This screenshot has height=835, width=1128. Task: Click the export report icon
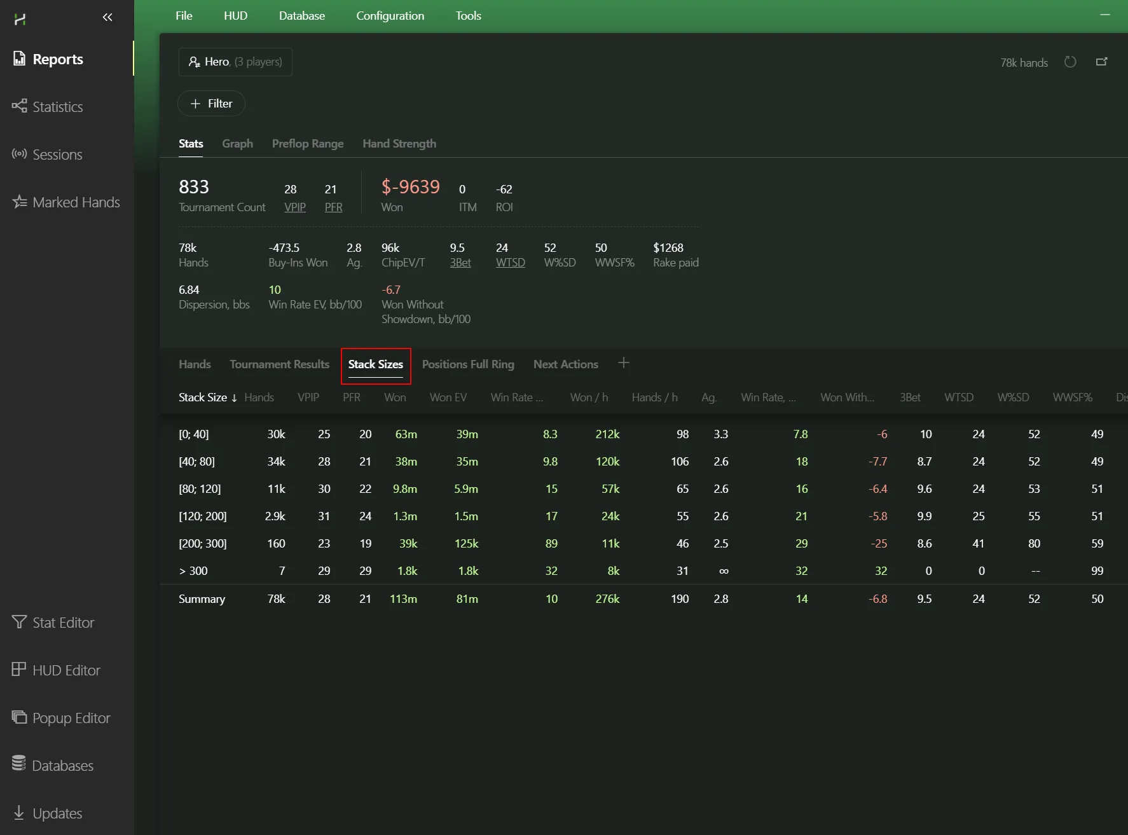(1101, 62)
